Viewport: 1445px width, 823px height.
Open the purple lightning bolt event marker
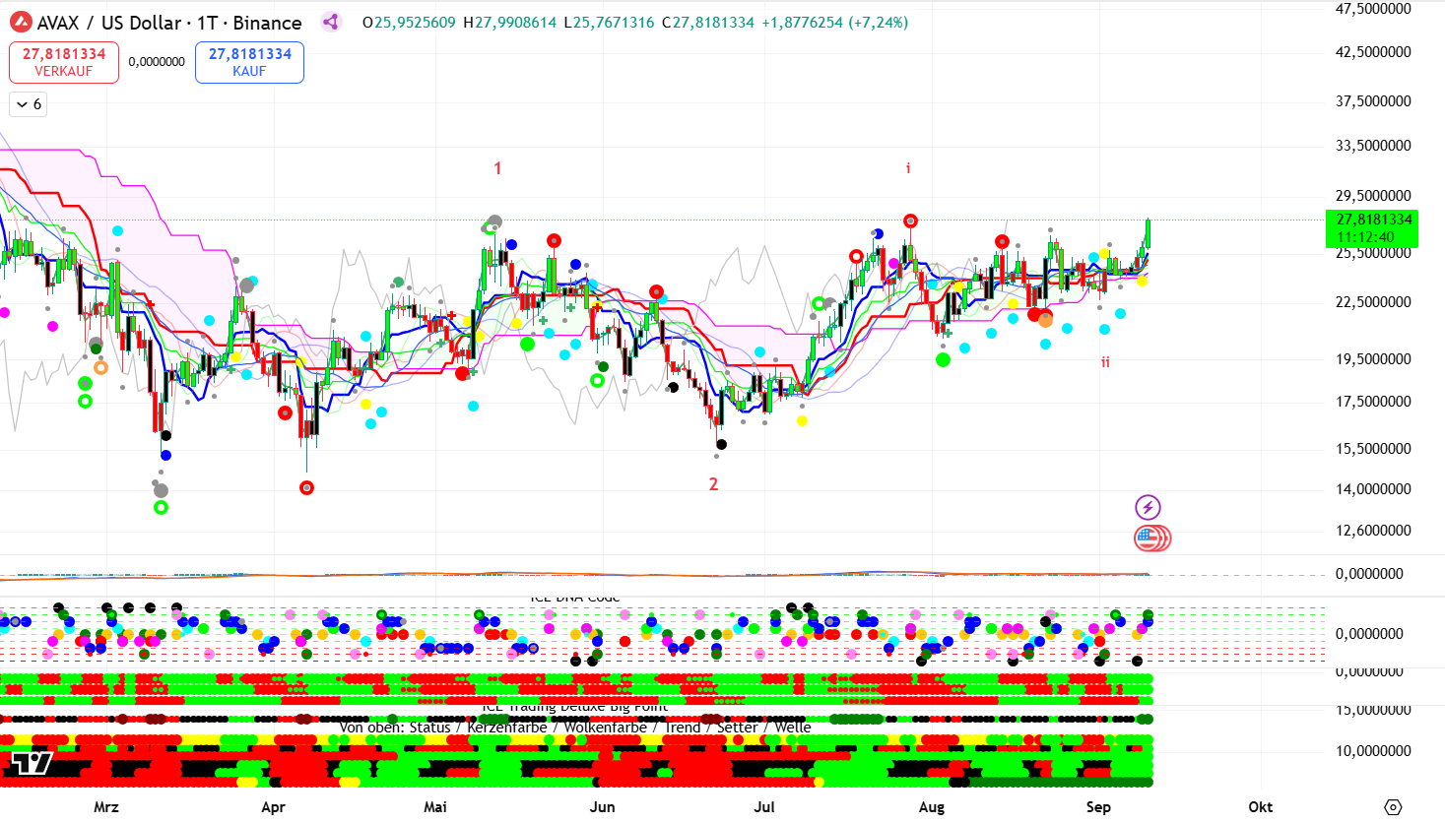coord(1148,508)
